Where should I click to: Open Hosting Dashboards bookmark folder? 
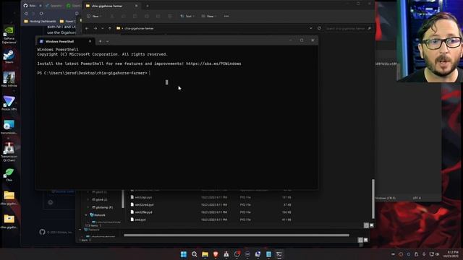pyautogui.click(x=40, y=21)
